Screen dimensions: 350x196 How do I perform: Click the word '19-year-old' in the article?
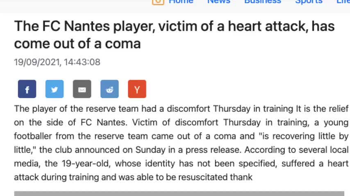click(x=86, y=163)
